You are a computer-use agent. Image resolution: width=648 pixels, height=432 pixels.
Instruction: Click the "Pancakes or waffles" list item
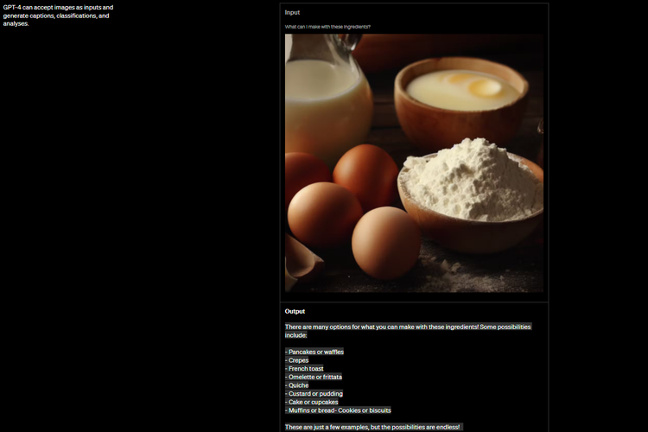click(315, 352)
